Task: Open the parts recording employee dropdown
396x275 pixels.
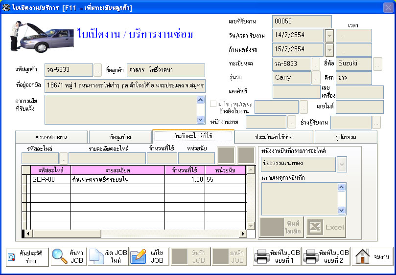Action: (342, 165)
